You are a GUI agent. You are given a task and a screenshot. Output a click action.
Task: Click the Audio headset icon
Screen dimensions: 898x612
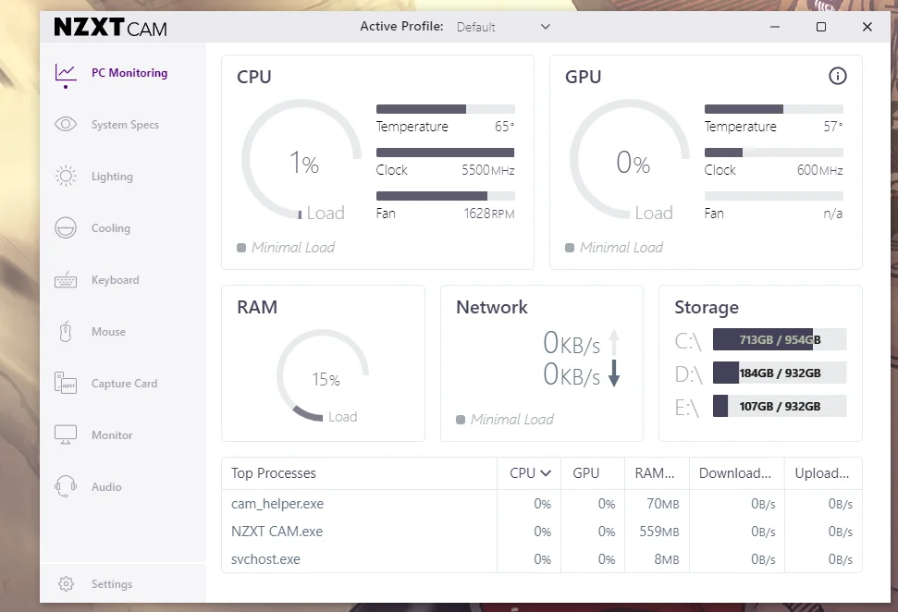pos(66,487)
